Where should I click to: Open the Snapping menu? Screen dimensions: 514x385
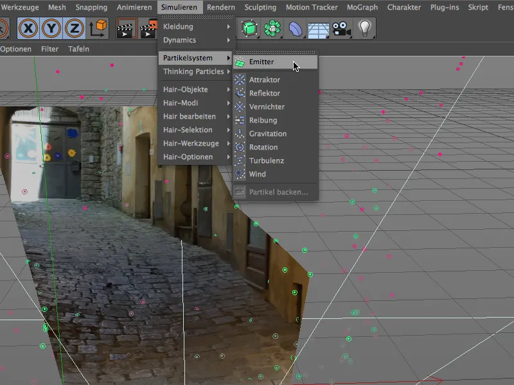(91, 7)
